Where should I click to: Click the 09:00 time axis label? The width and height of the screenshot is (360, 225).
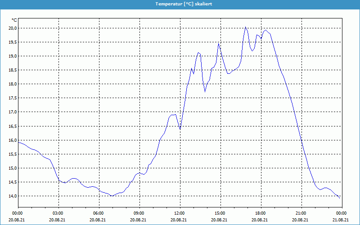tap(139, 213)
